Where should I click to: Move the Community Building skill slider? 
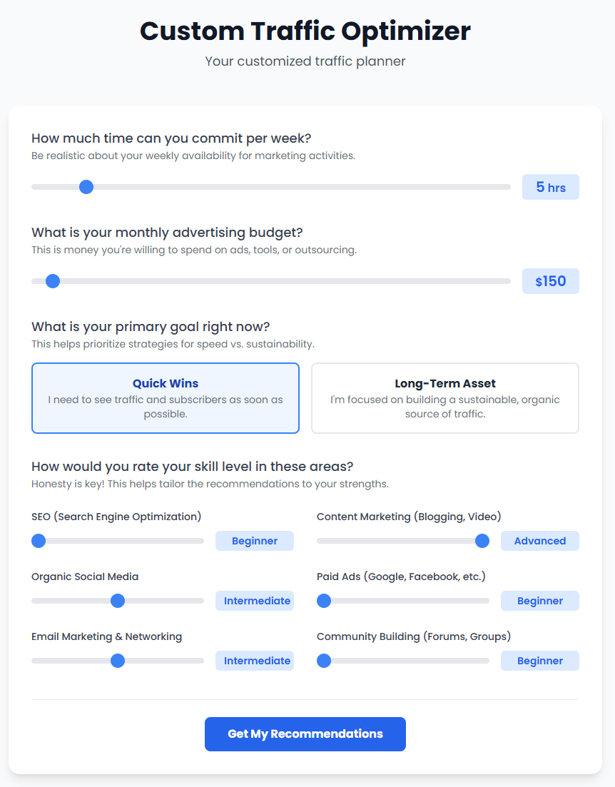pyautogui.click(x=324, y=661)
